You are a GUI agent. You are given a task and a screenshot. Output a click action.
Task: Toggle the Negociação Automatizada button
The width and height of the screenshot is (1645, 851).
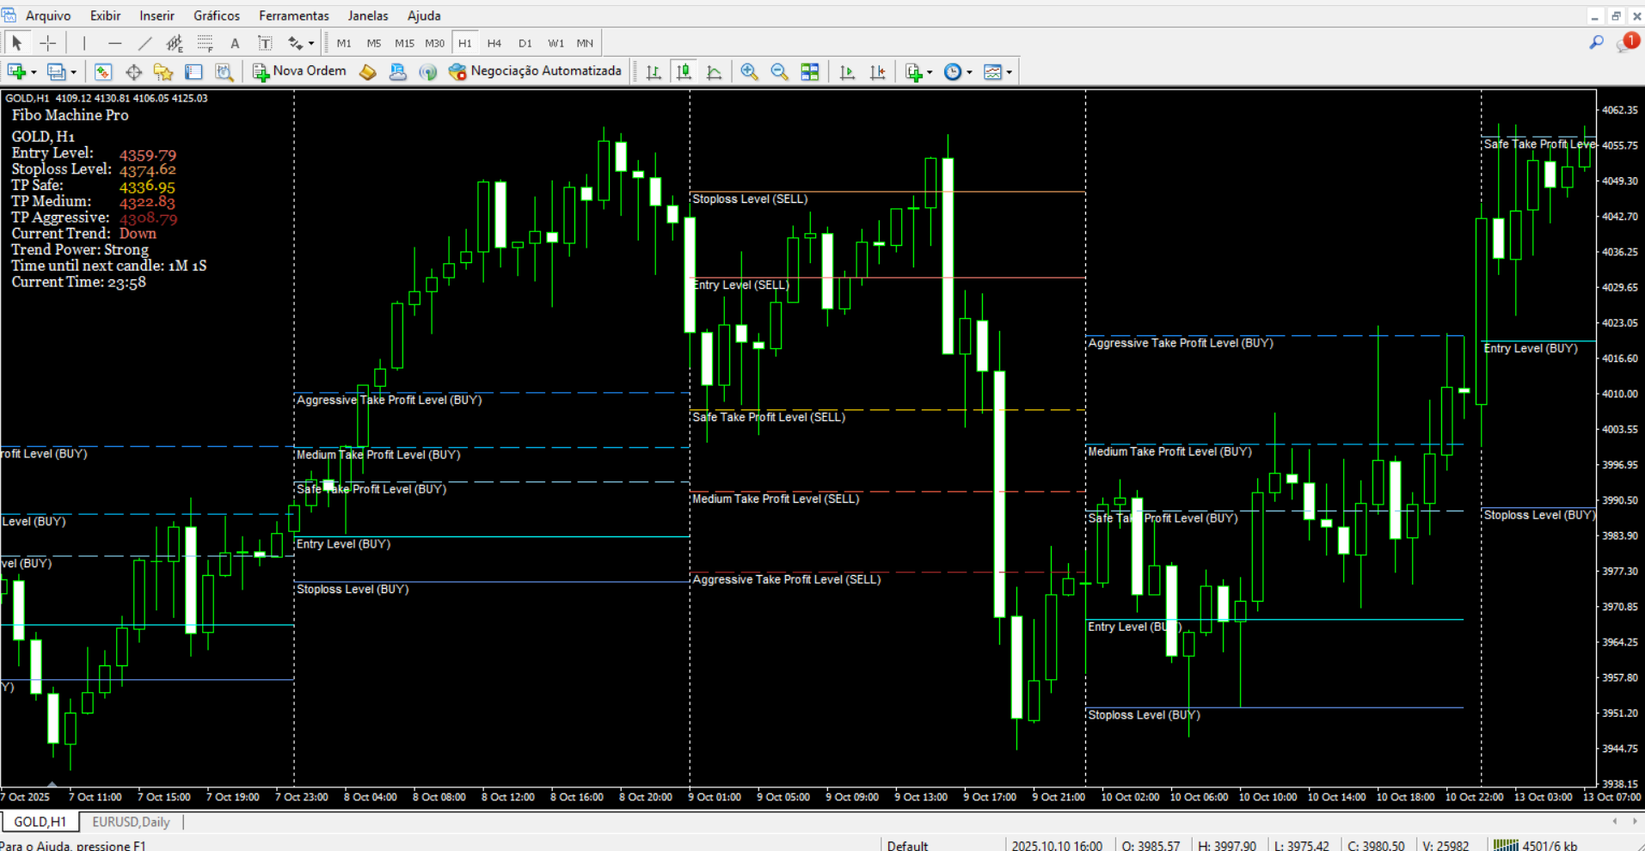click(x=535, y=71)
